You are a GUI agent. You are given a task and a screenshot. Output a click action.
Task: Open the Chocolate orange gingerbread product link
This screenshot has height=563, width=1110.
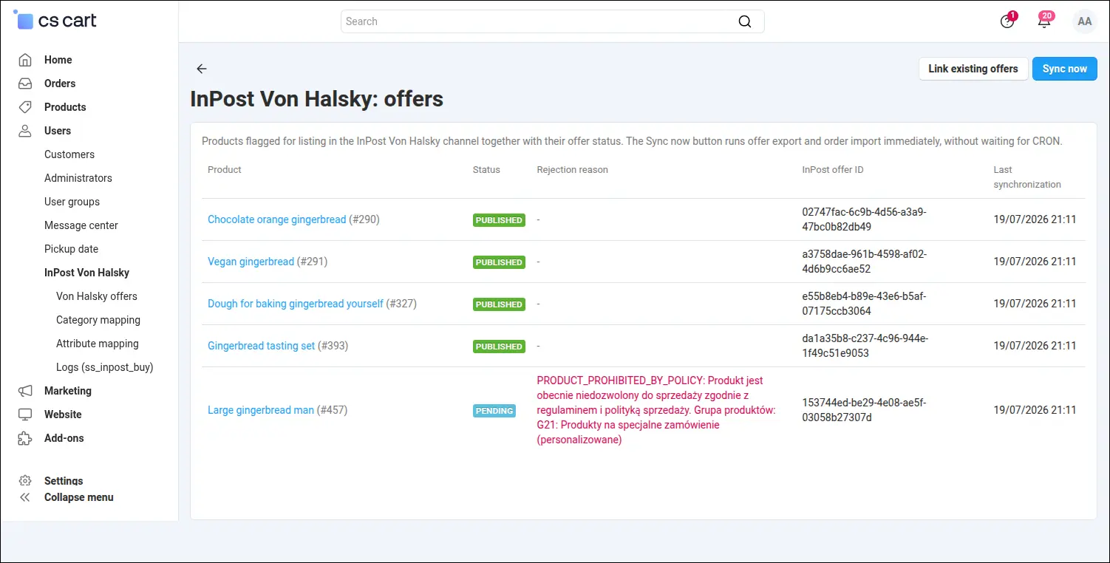click(277, 219)
